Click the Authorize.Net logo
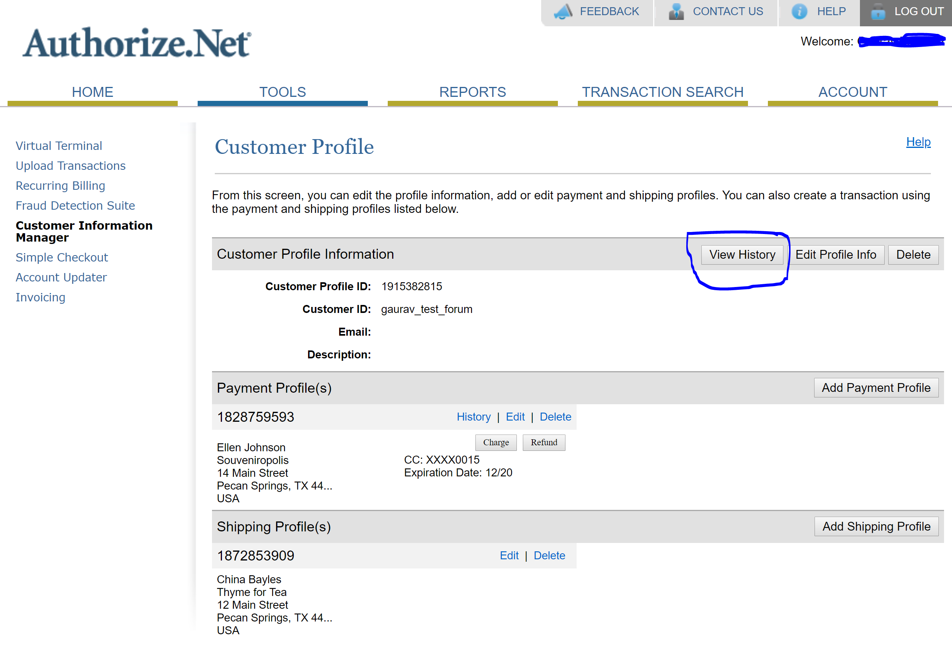The image size is (952, 645). point(136,43)
